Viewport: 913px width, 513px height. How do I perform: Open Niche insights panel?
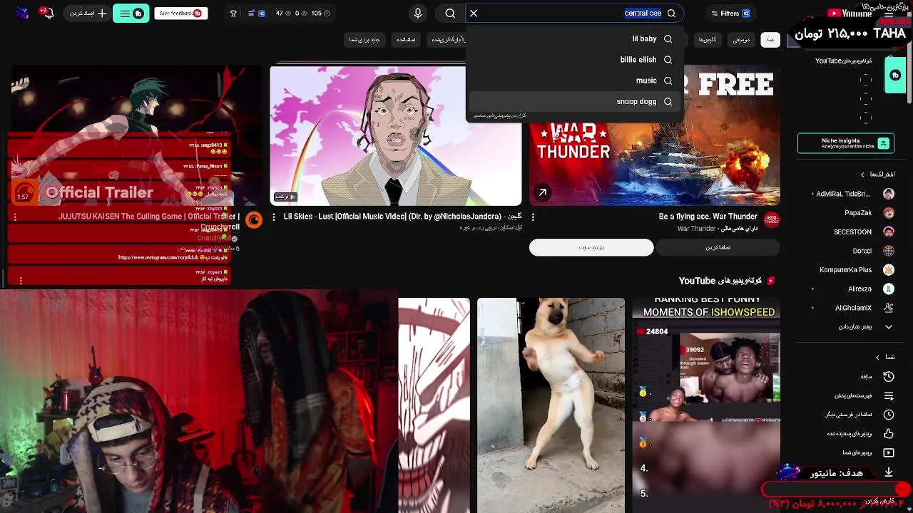pyautogui.click(x=846, y=143)
